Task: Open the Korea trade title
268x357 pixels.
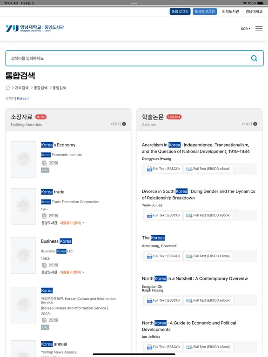Action: pos(53,192)
